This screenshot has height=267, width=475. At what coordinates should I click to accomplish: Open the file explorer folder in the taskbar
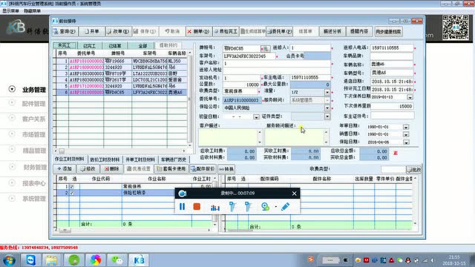pyautogui.click(x=52, y=260)
